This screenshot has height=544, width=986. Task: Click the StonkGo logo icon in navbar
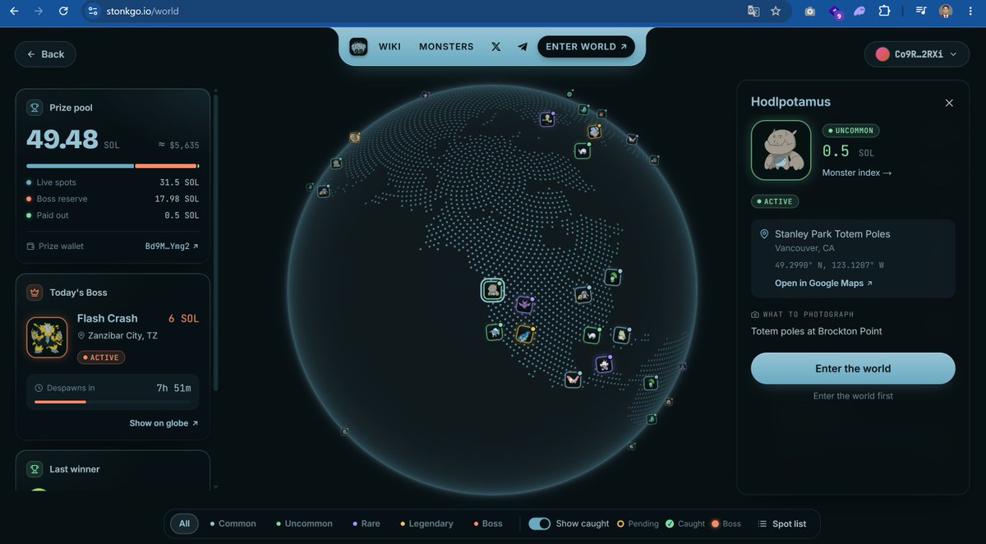[x=358, y=47]
